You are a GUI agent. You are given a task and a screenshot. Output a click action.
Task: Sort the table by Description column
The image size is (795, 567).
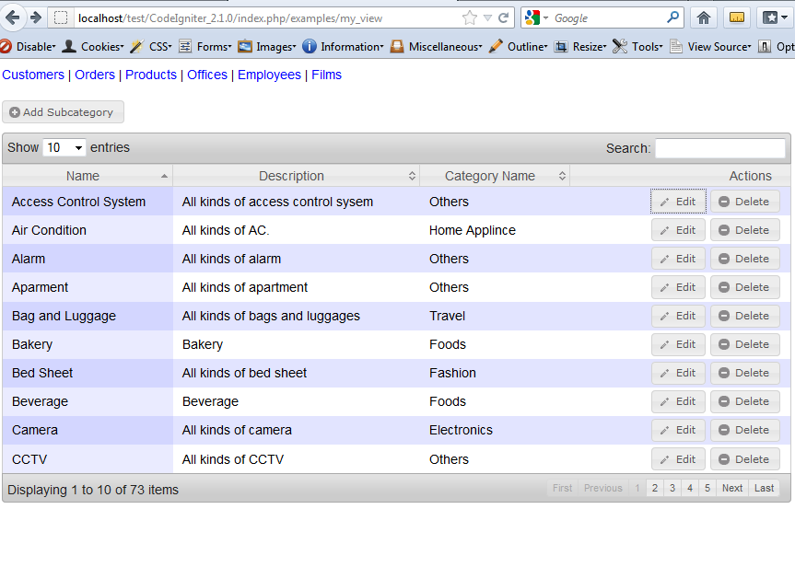coord(296,176)
